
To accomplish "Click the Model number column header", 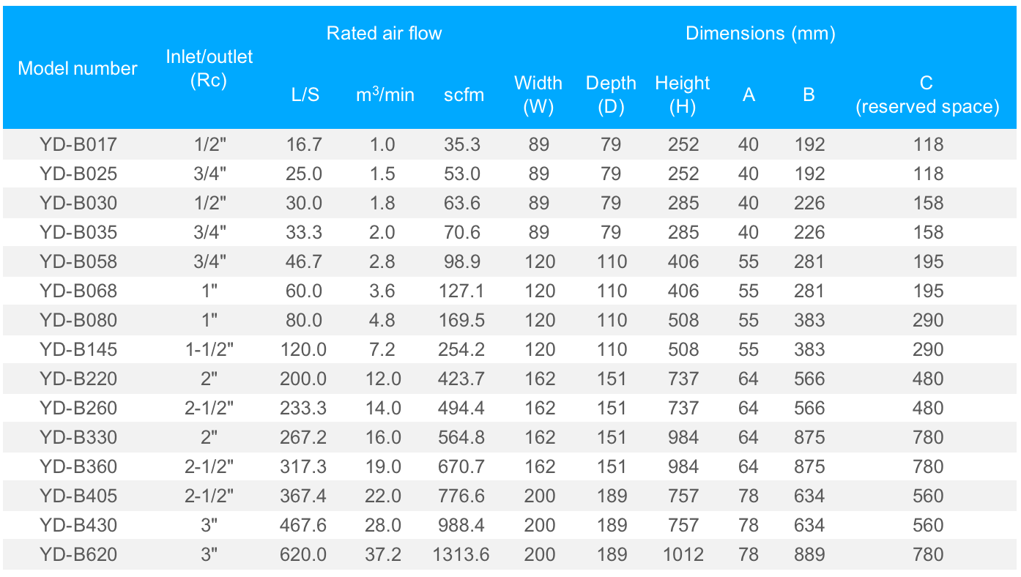I will [78, 68].
